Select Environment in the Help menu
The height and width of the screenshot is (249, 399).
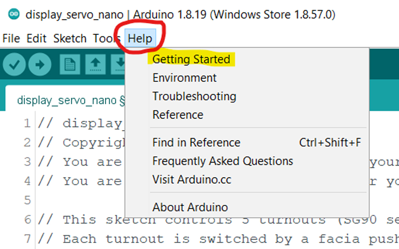(x=184, y=78)
